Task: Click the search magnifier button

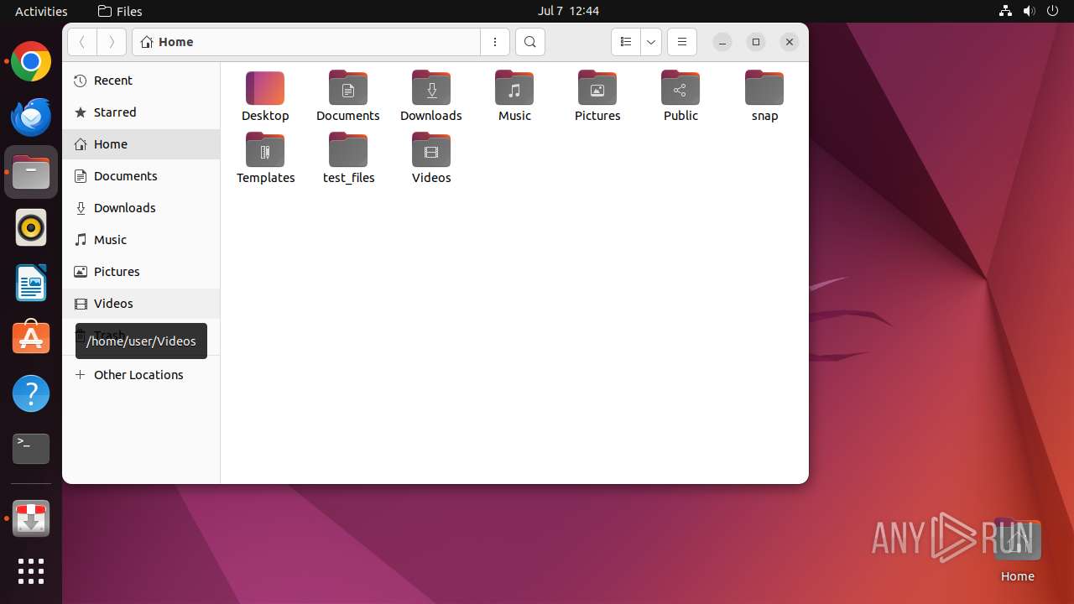Action: click(x=530, y=42)
